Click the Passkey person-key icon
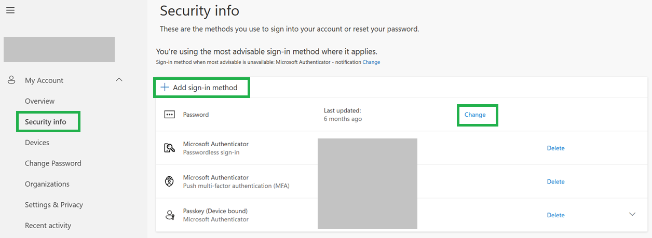 (x=169, y=215)
